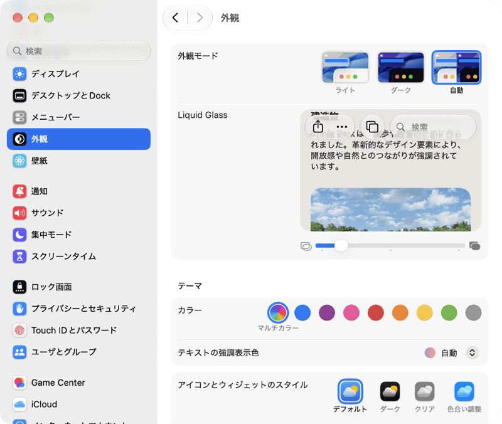Open スクリーンタイム hourglass icon
Screen dimensions: 502x424
[19, 257]
